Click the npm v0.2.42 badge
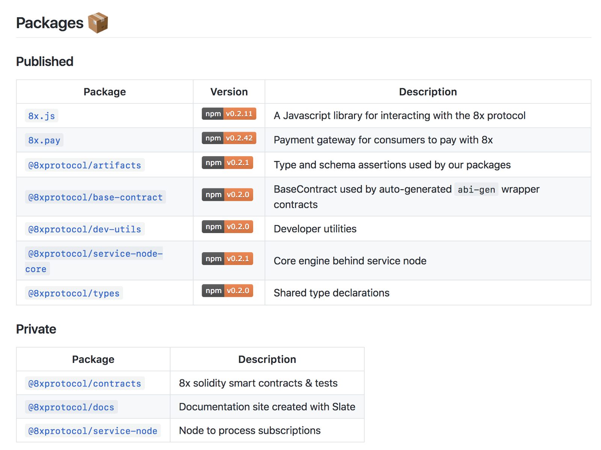The image size is (601, 450). 229,138
